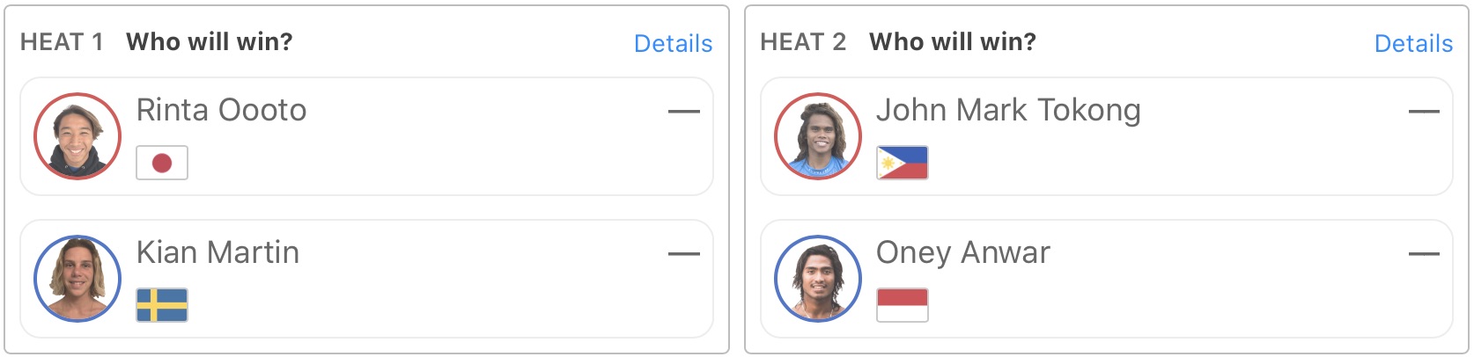The image size is (1474, 357).
Task: Click the Japan flag icon
Action: coord(162,163)
